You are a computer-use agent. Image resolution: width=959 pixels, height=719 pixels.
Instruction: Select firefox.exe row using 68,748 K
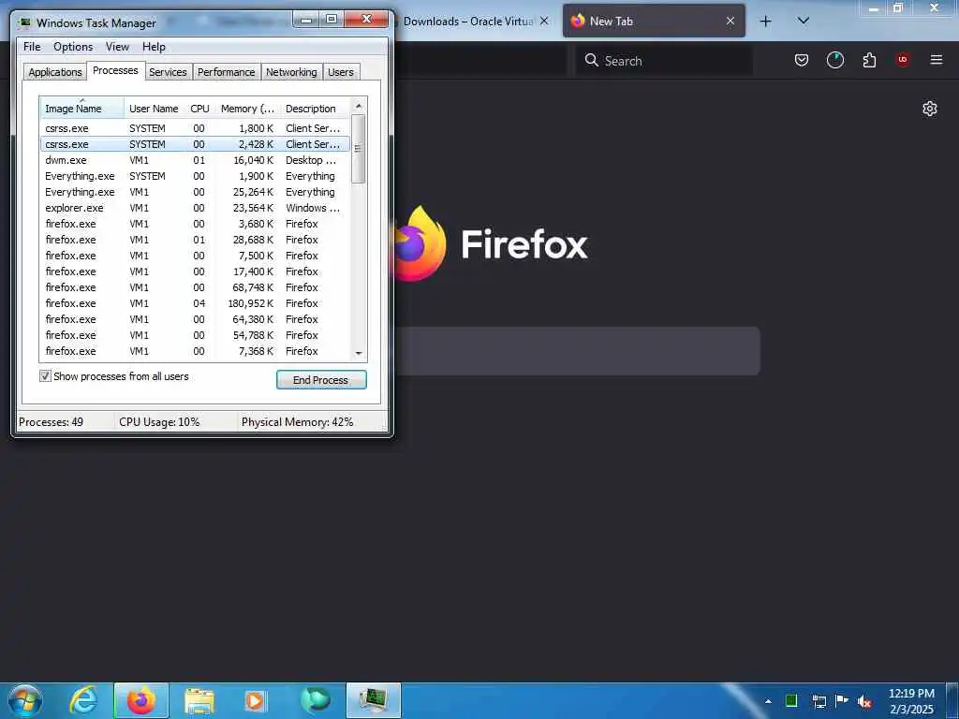click(x=195, y=287)
